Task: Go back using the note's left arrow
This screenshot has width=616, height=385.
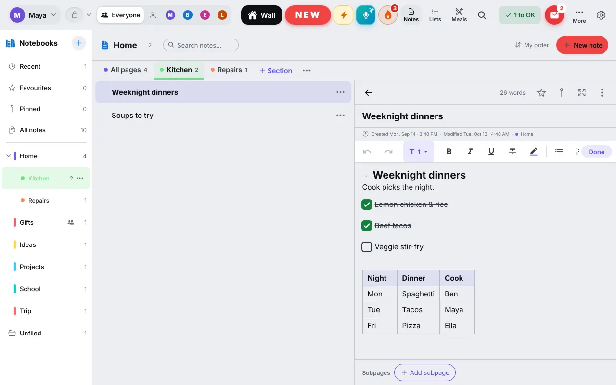Action: 369,93
